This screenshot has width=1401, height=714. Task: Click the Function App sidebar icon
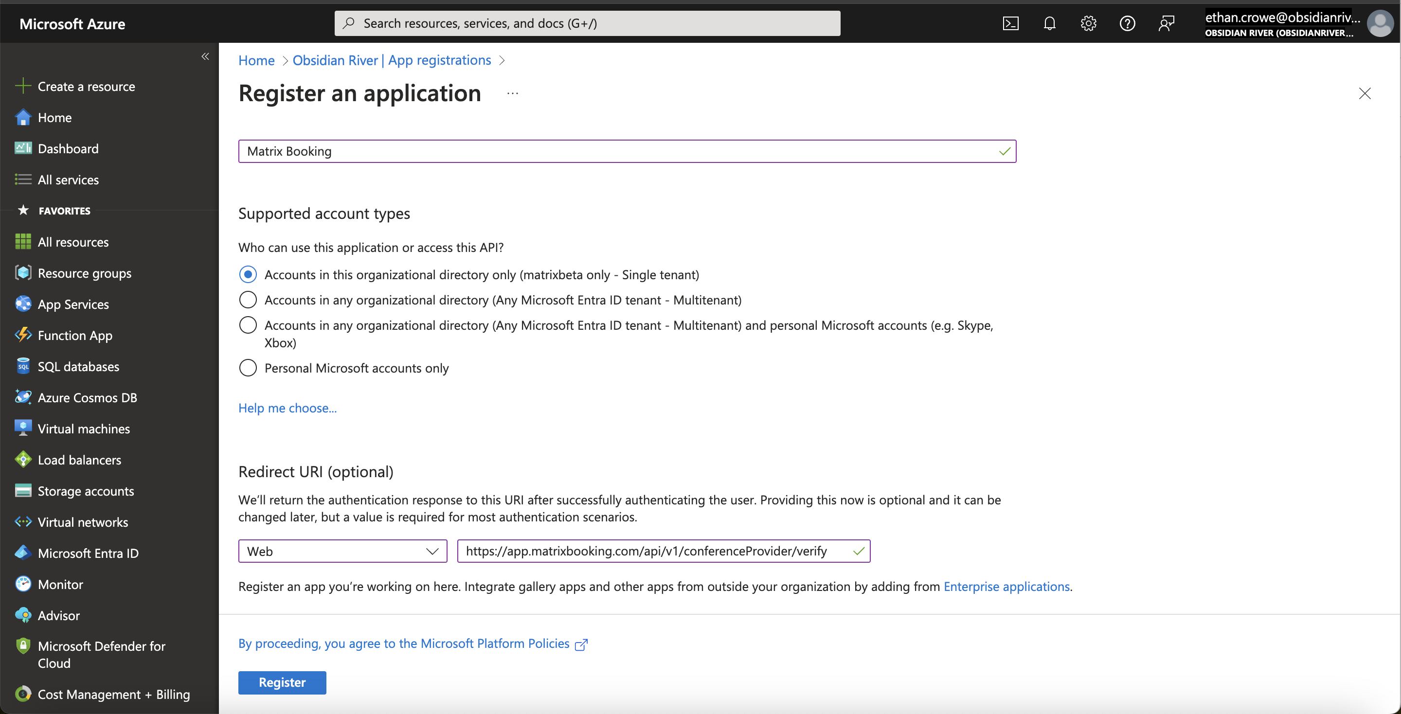coord(23,335)
